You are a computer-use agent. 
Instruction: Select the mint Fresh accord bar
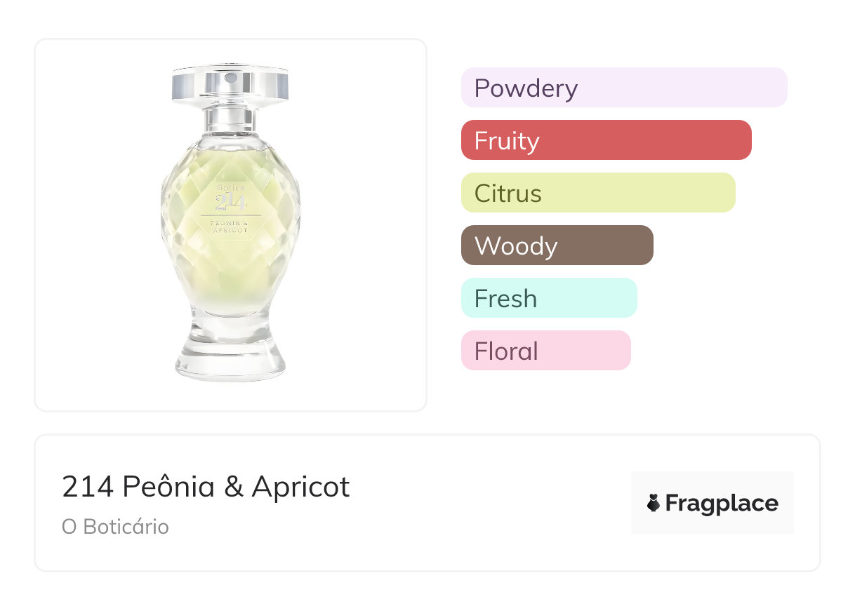549,298
